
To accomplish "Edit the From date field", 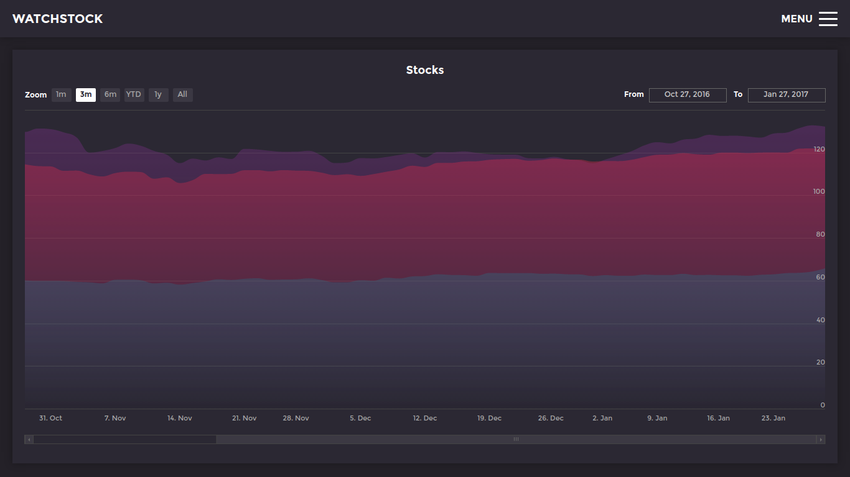I will click(687, 94).
